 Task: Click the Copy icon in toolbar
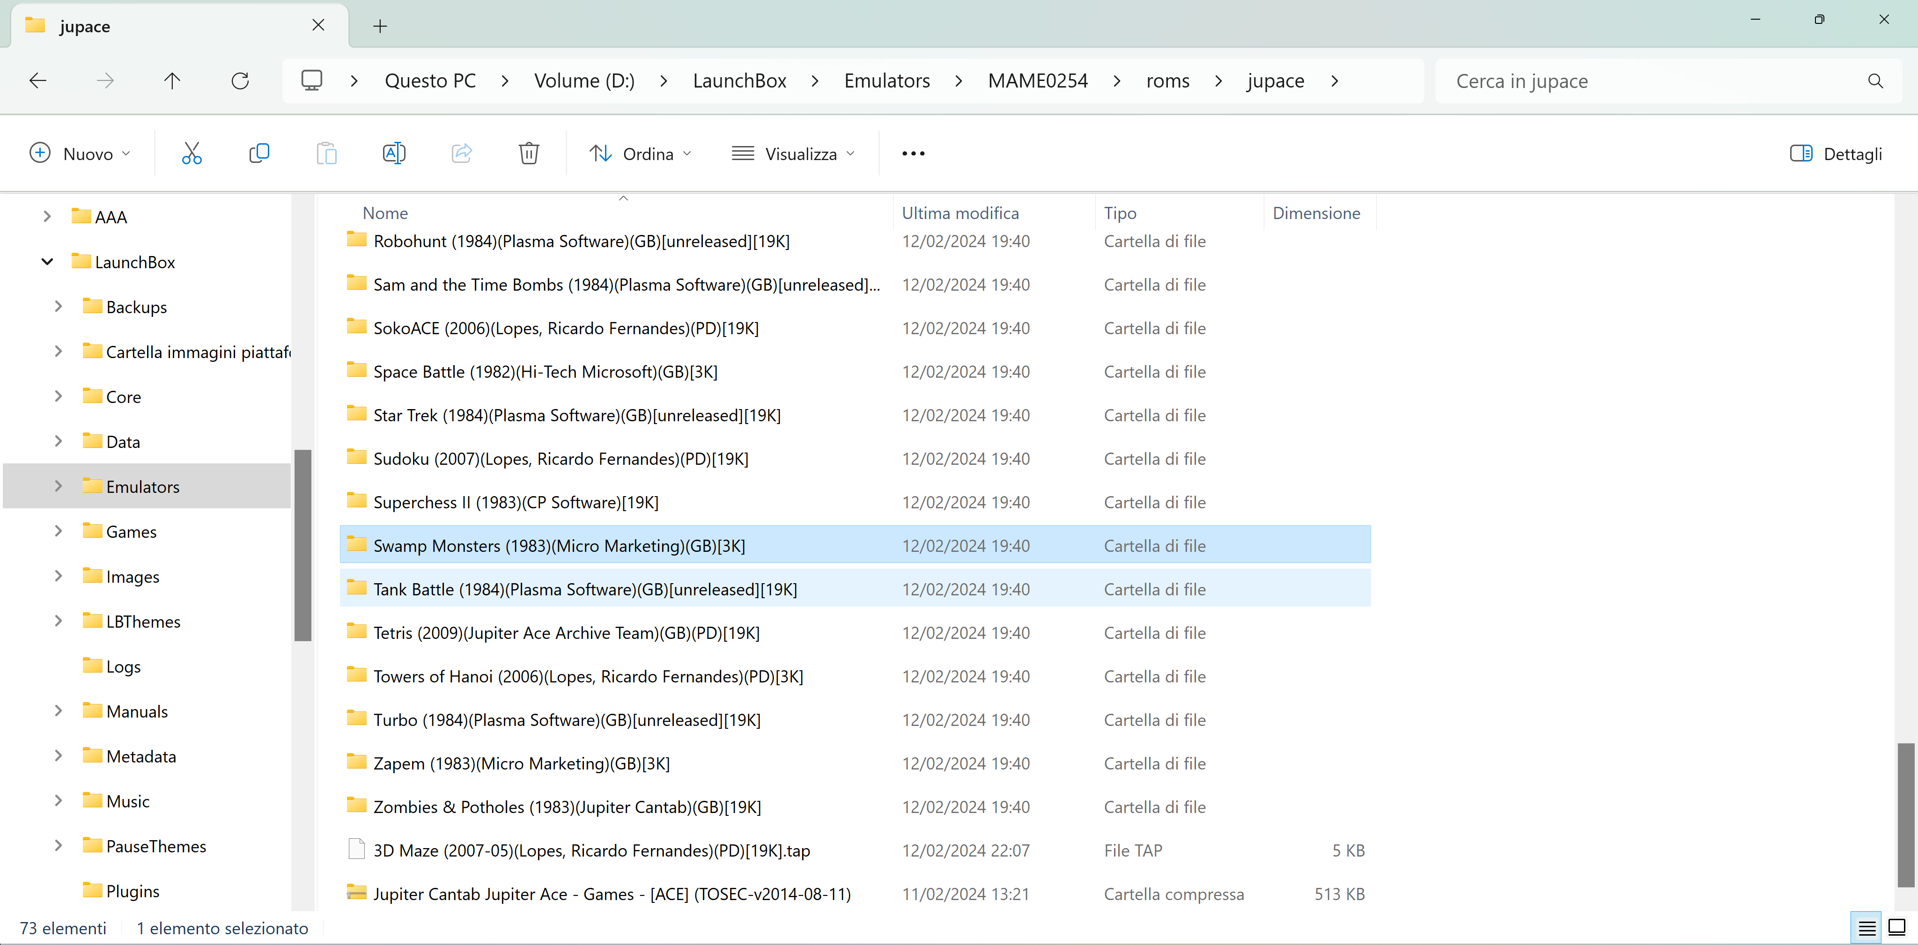pos(259,153)
